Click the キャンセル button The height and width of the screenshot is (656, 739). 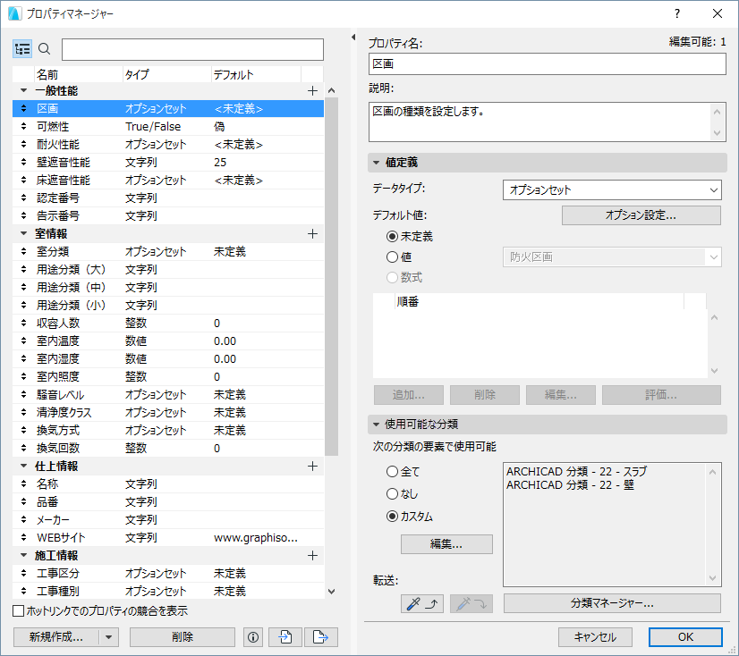coord(595,637)
